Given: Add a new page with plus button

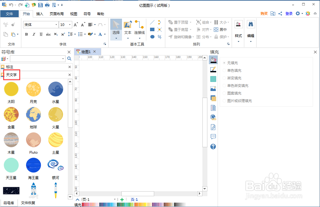Looking at the screenshot, I should (122, 199).
